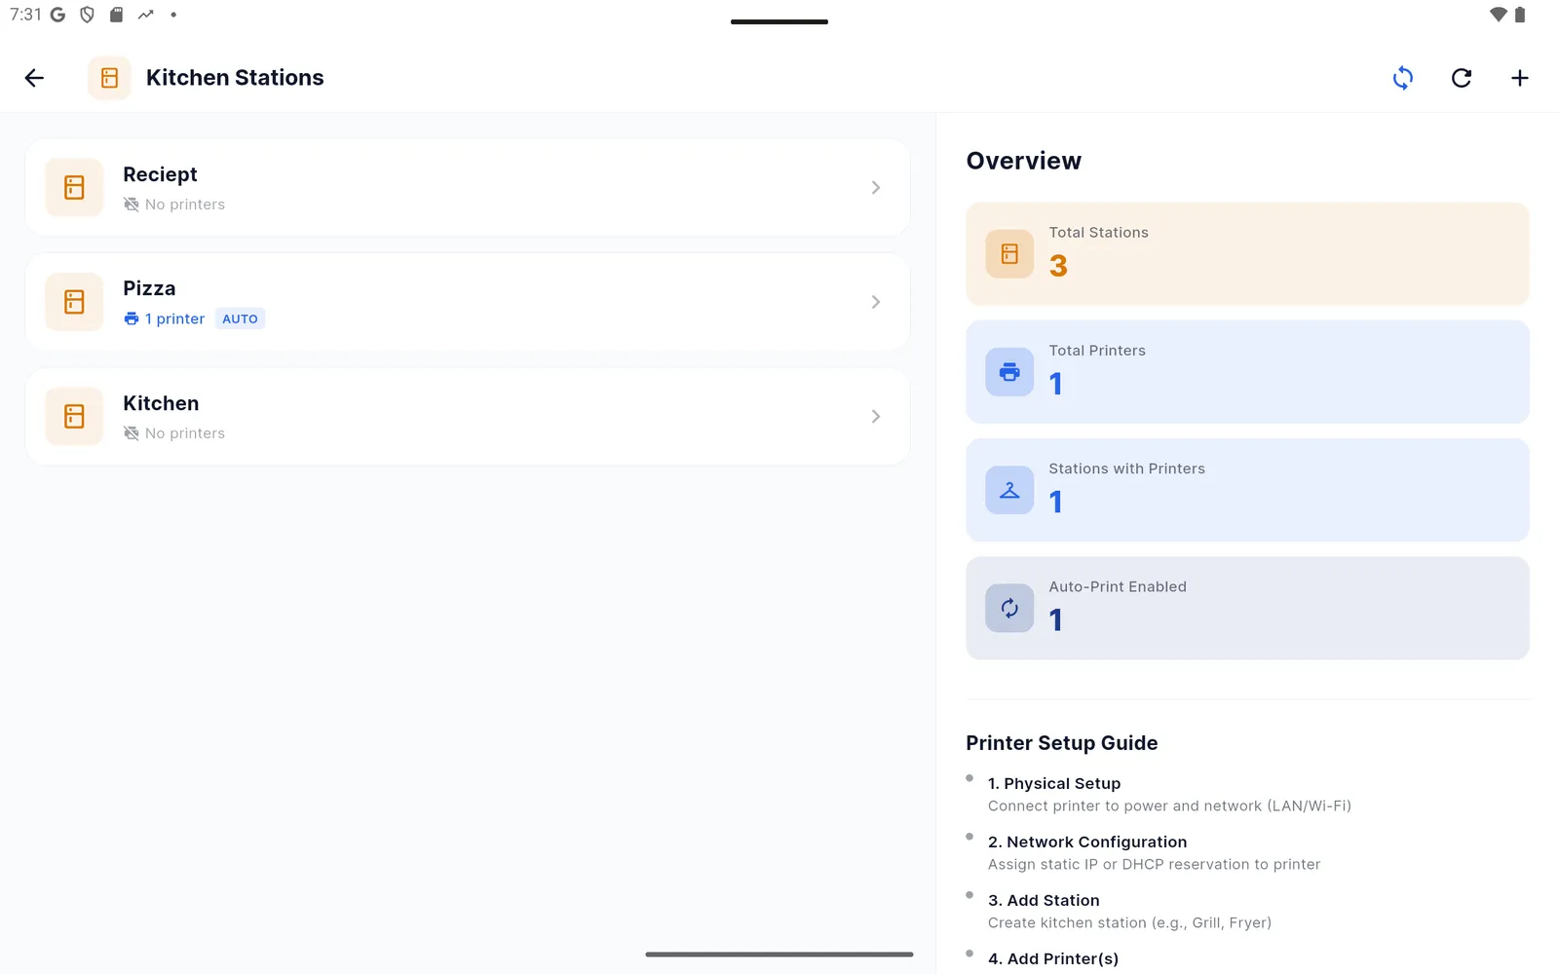Click the Reciept station name
This screenshot has width=1559, height=974.
tap(160, 174)
